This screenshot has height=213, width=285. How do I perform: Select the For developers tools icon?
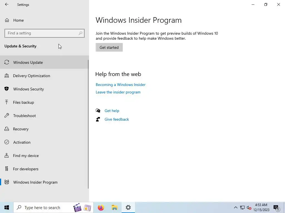pos(7,169)
